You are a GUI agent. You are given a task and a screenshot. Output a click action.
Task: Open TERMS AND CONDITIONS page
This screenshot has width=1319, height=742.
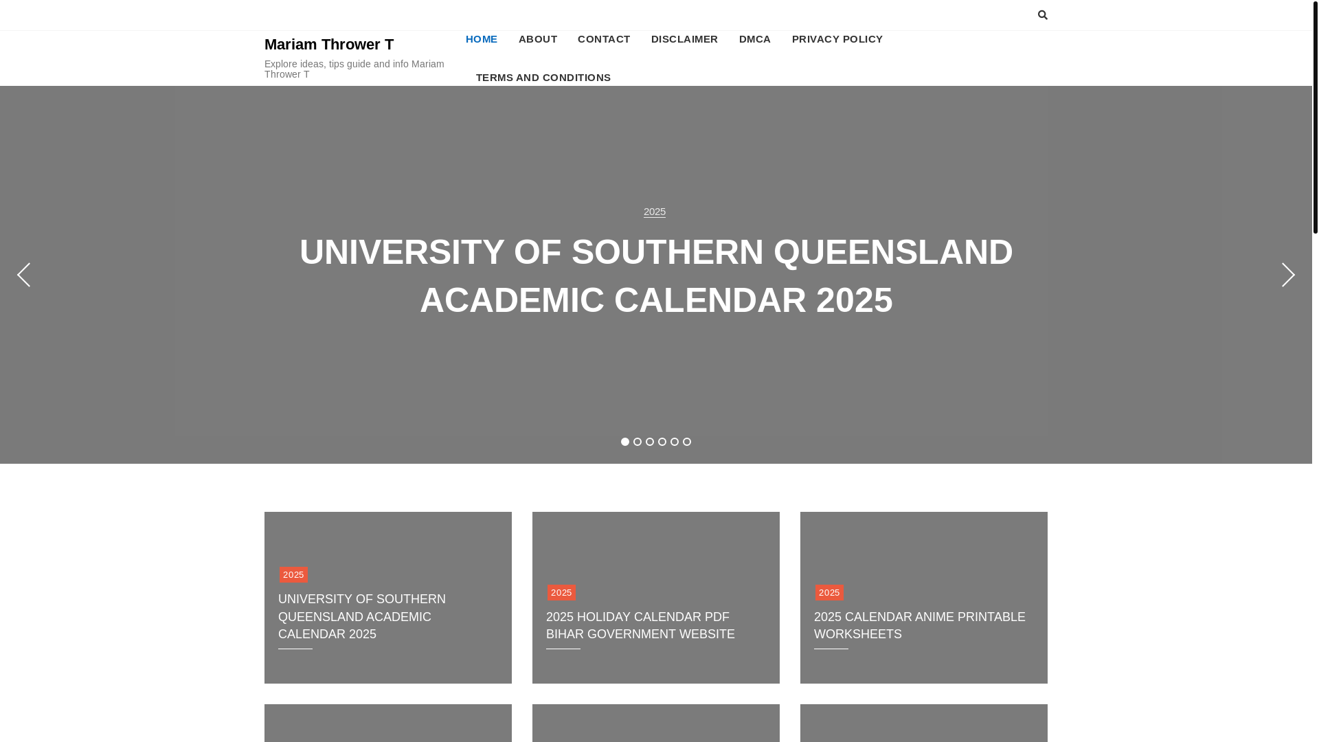coord(543,78)
